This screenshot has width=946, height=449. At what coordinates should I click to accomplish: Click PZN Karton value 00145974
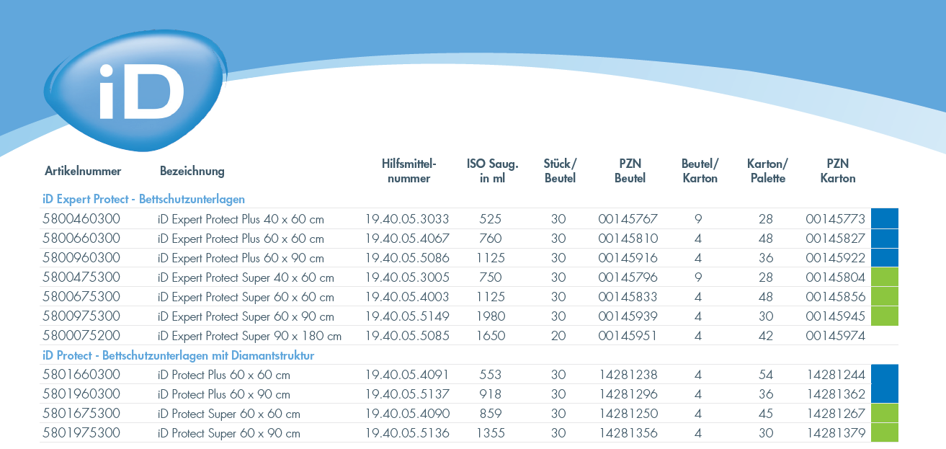pyautogui.click(x=835, y=335)
